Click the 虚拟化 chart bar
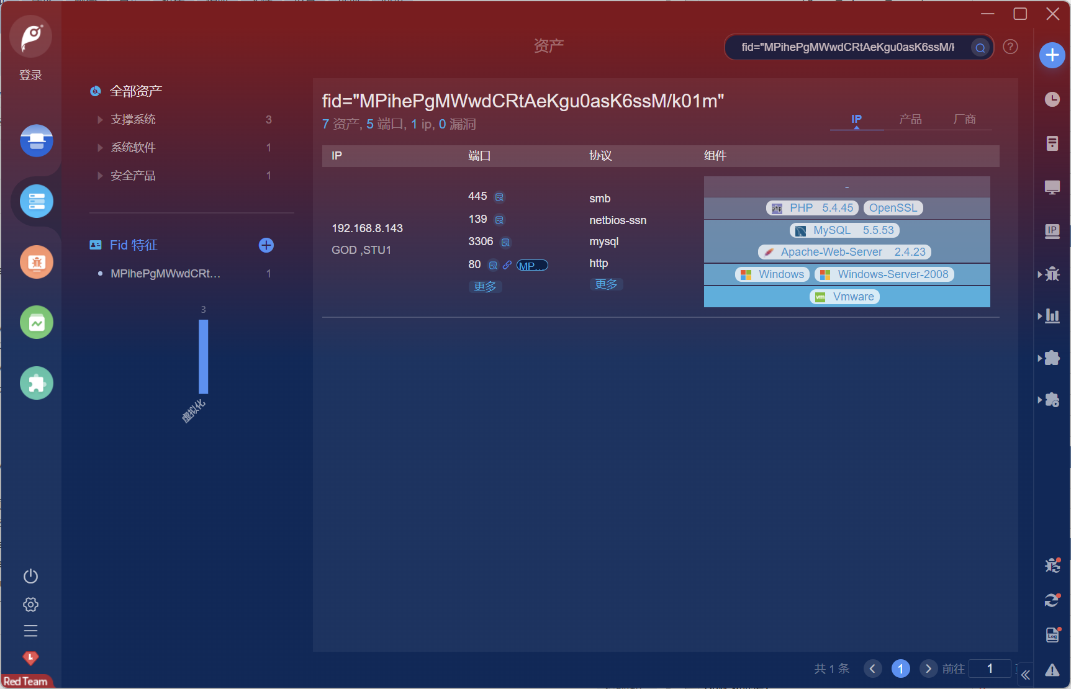 pos(203,357)
